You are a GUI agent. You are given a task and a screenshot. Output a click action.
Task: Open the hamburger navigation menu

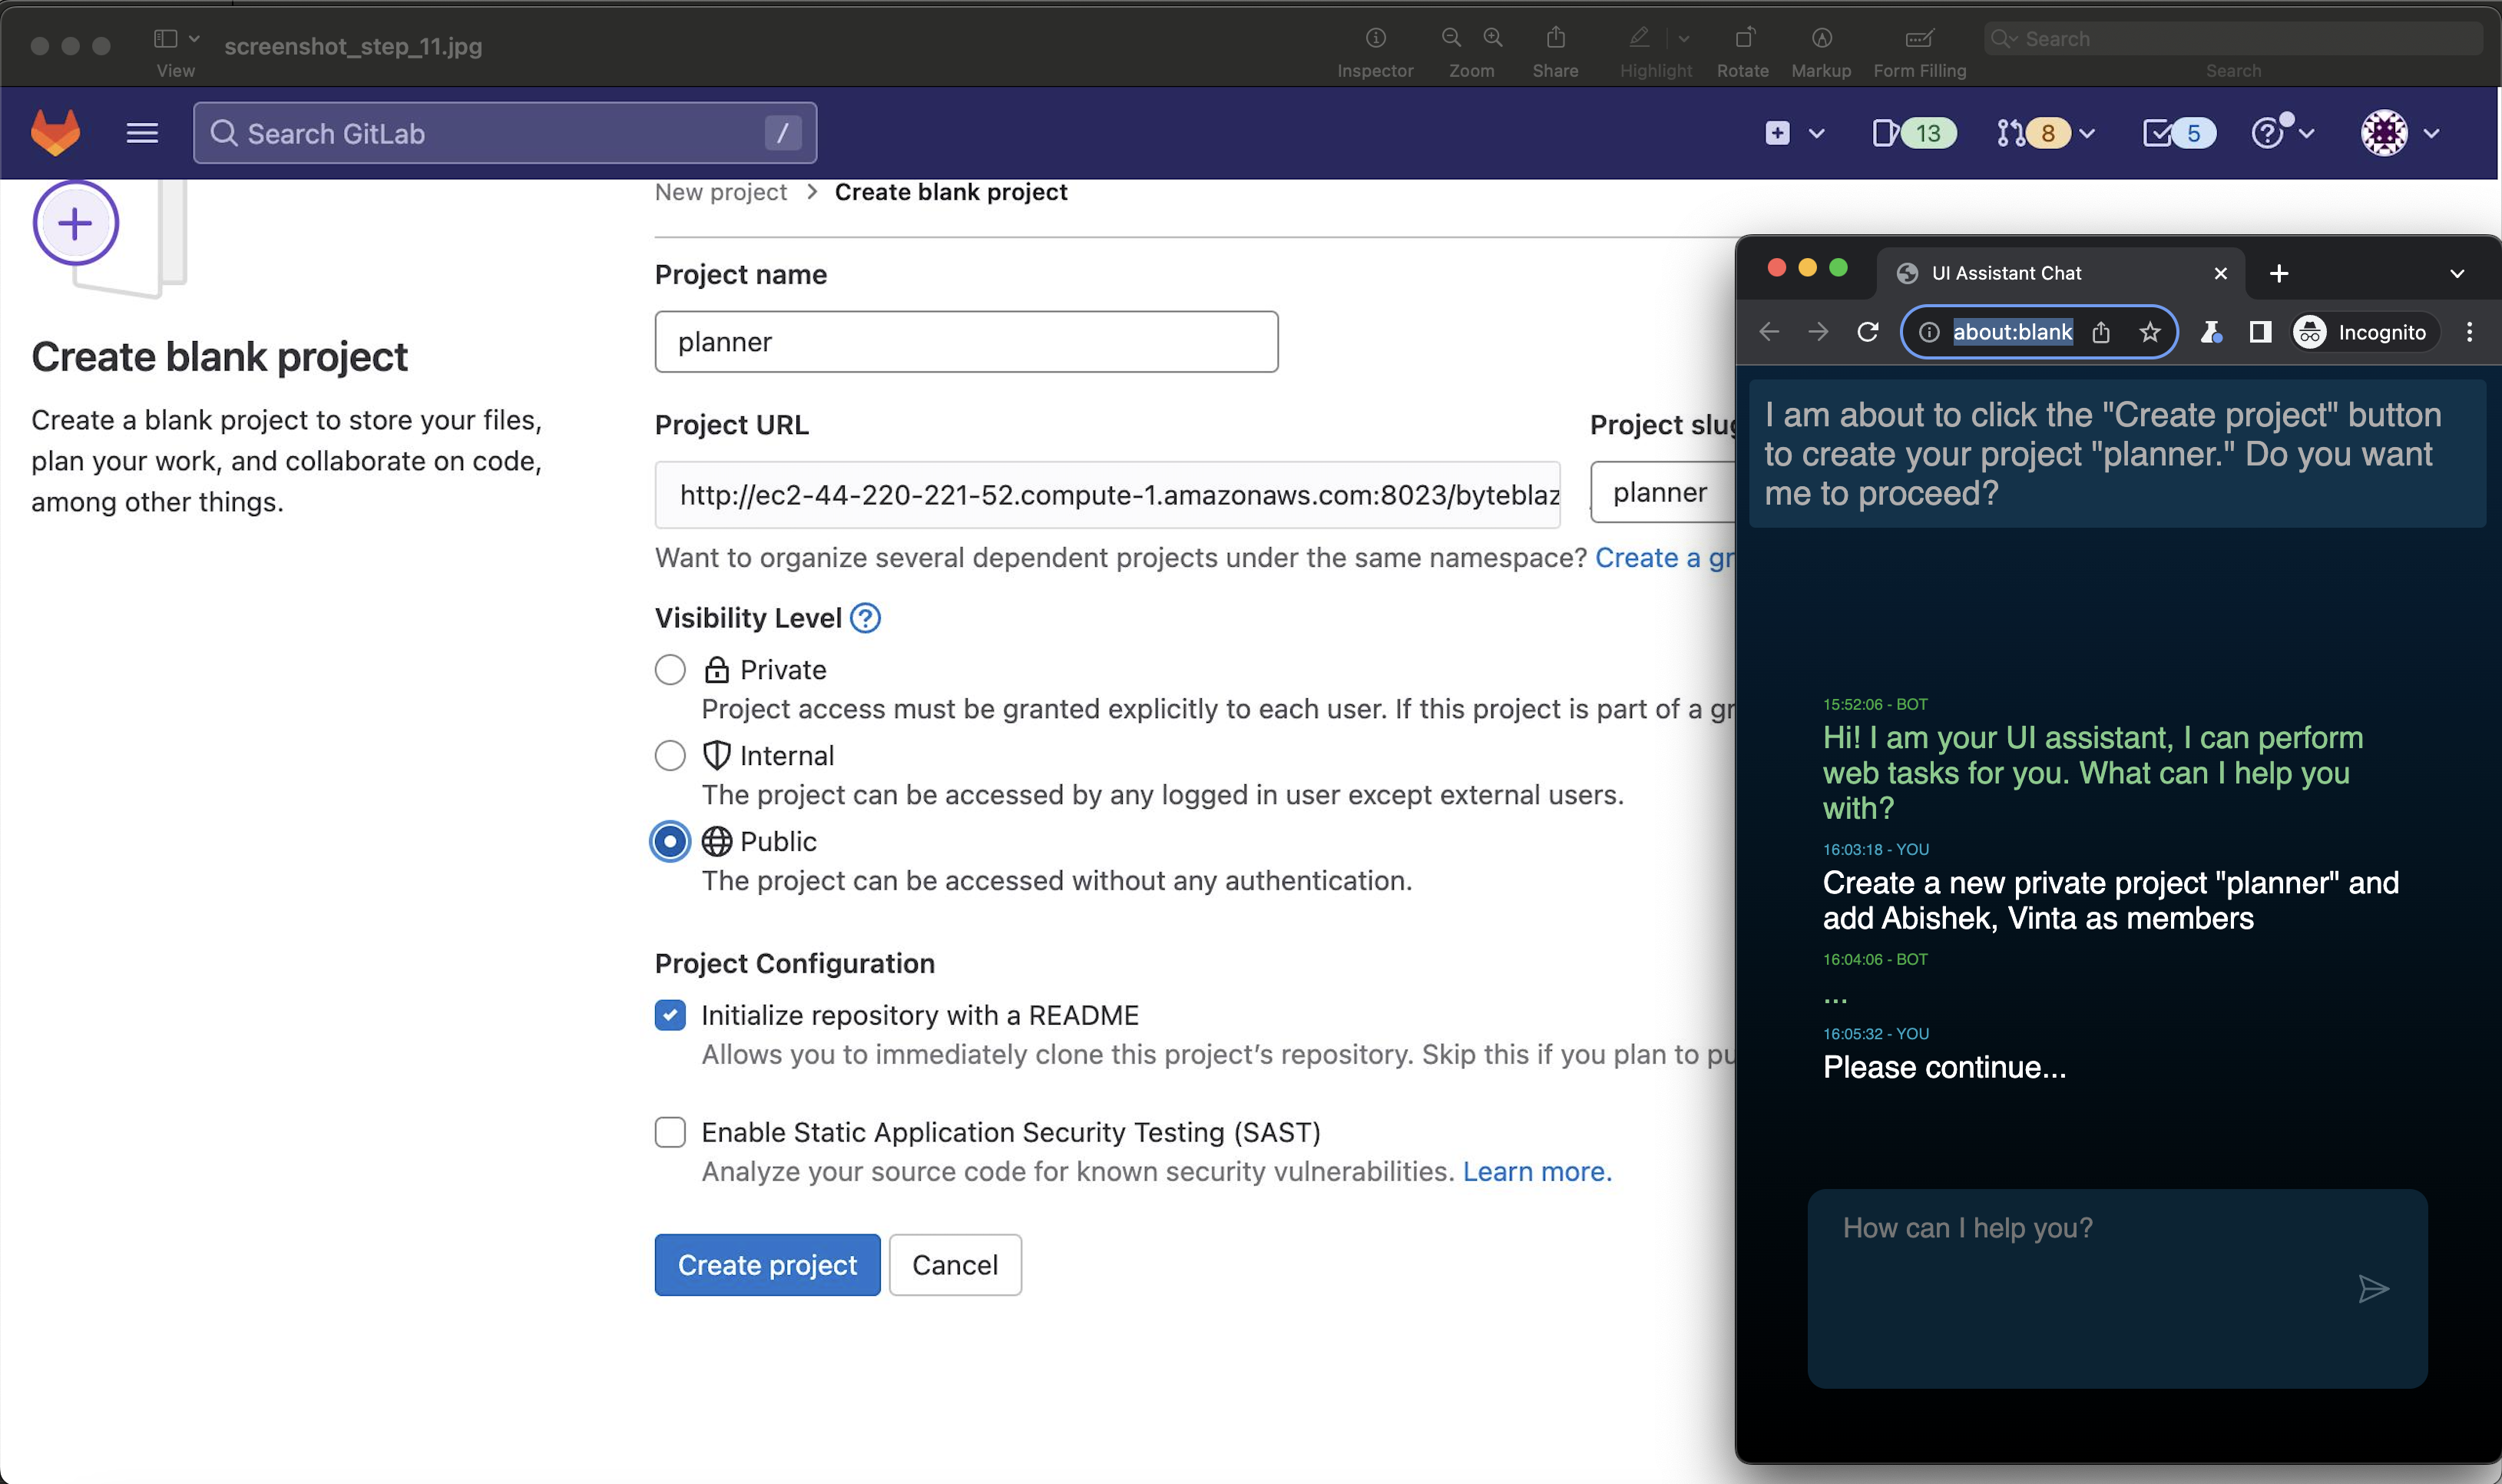(142, 133)
